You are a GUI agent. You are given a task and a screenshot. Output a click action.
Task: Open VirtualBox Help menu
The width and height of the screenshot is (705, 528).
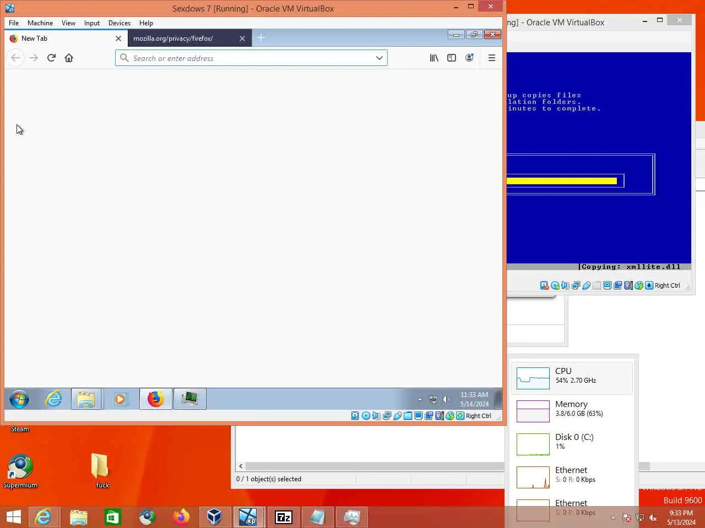pyautogui.click(x=146, y=23)
